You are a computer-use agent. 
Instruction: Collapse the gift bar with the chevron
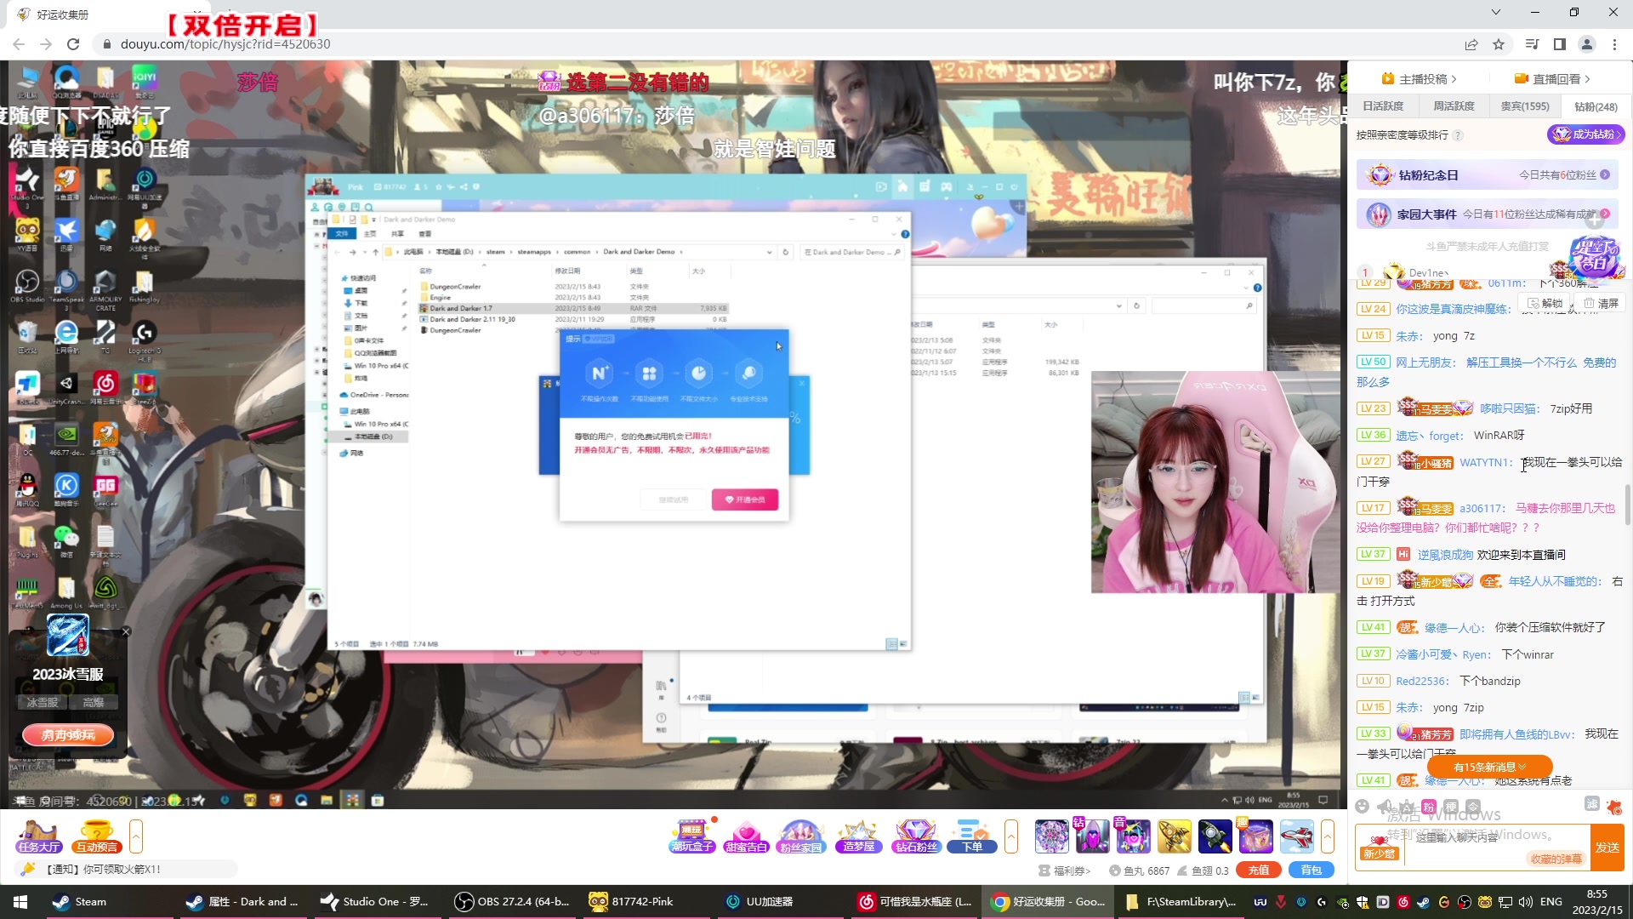coord(1011,836)
